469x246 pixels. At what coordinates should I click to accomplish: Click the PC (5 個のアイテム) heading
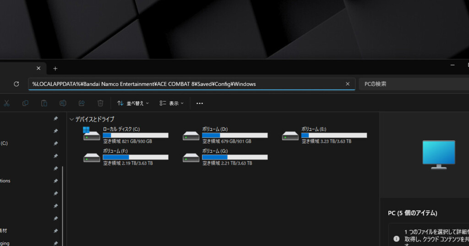point(413,213)
